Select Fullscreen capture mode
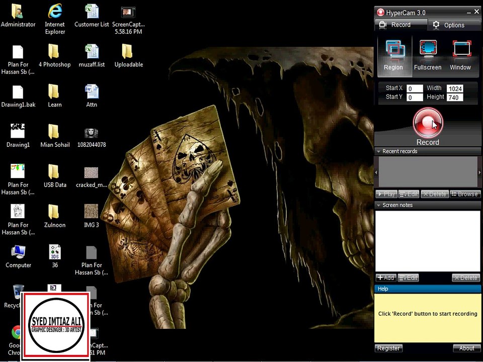 click(428, 56)
